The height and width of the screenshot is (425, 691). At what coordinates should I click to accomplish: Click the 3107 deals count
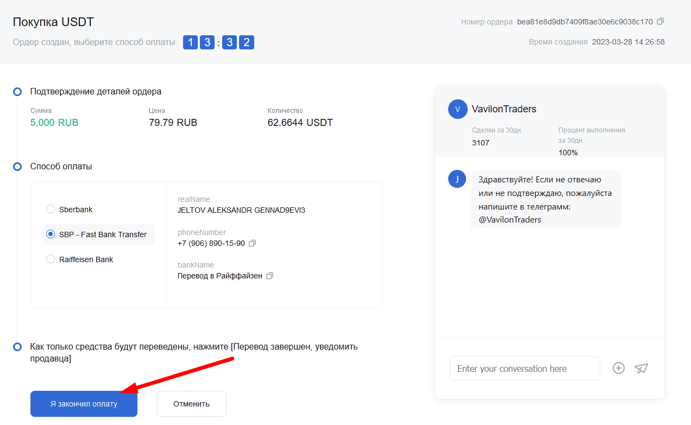pyautogui.click(x=481, y=143)
